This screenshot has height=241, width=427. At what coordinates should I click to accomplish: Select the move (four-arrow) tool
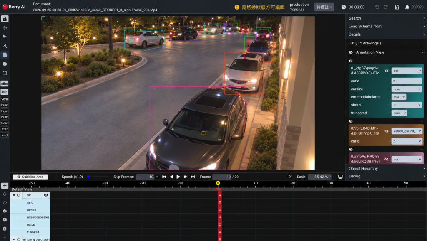point(5,28)
